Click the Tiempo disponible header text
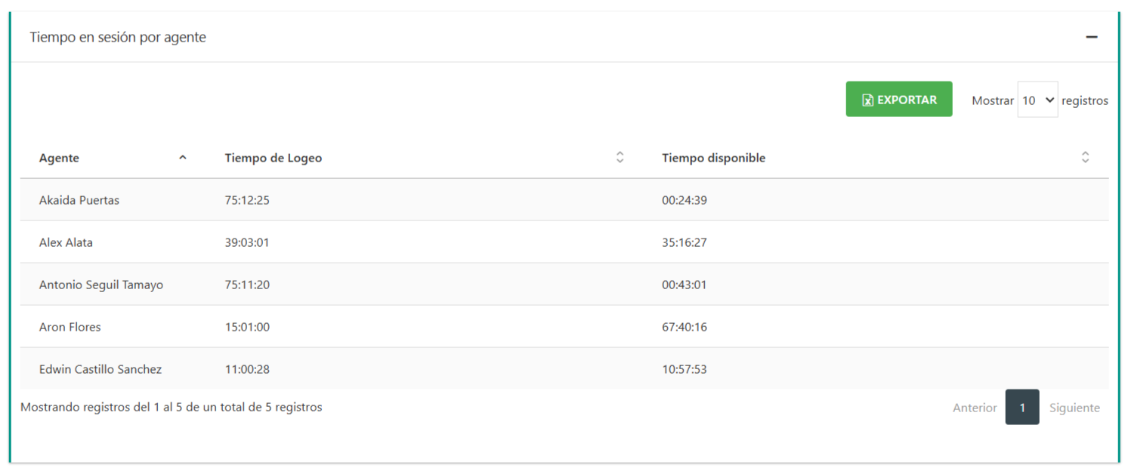Image resolution: width=1128 pixels, height=468 pixels. pyautogui.click(x=713, y=158)
